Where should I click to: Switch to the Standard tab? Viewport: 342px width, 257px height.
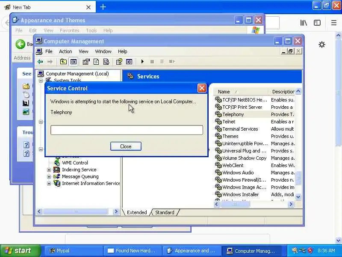tap(165, 212)
